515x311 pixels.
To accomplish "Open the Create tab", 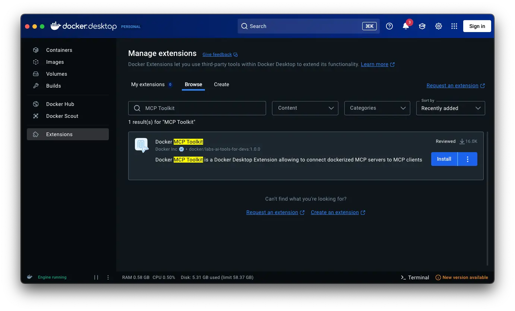I will (221, 84).
